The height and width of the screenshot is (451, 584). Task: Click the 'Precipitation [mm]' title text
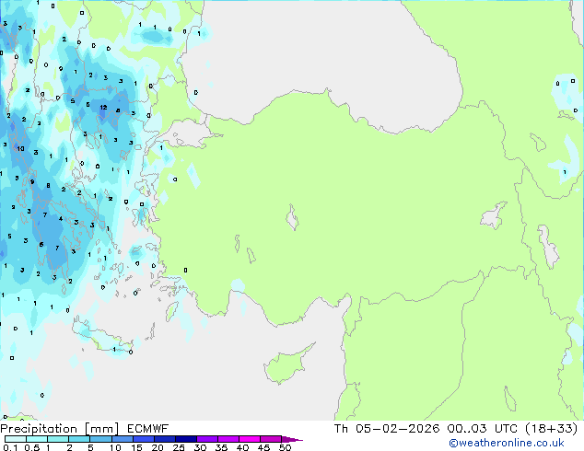click(x=60, y=429)
